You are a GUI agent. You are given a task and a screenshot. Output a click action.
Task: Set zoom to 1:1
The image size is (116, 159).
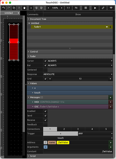point(68,8)
